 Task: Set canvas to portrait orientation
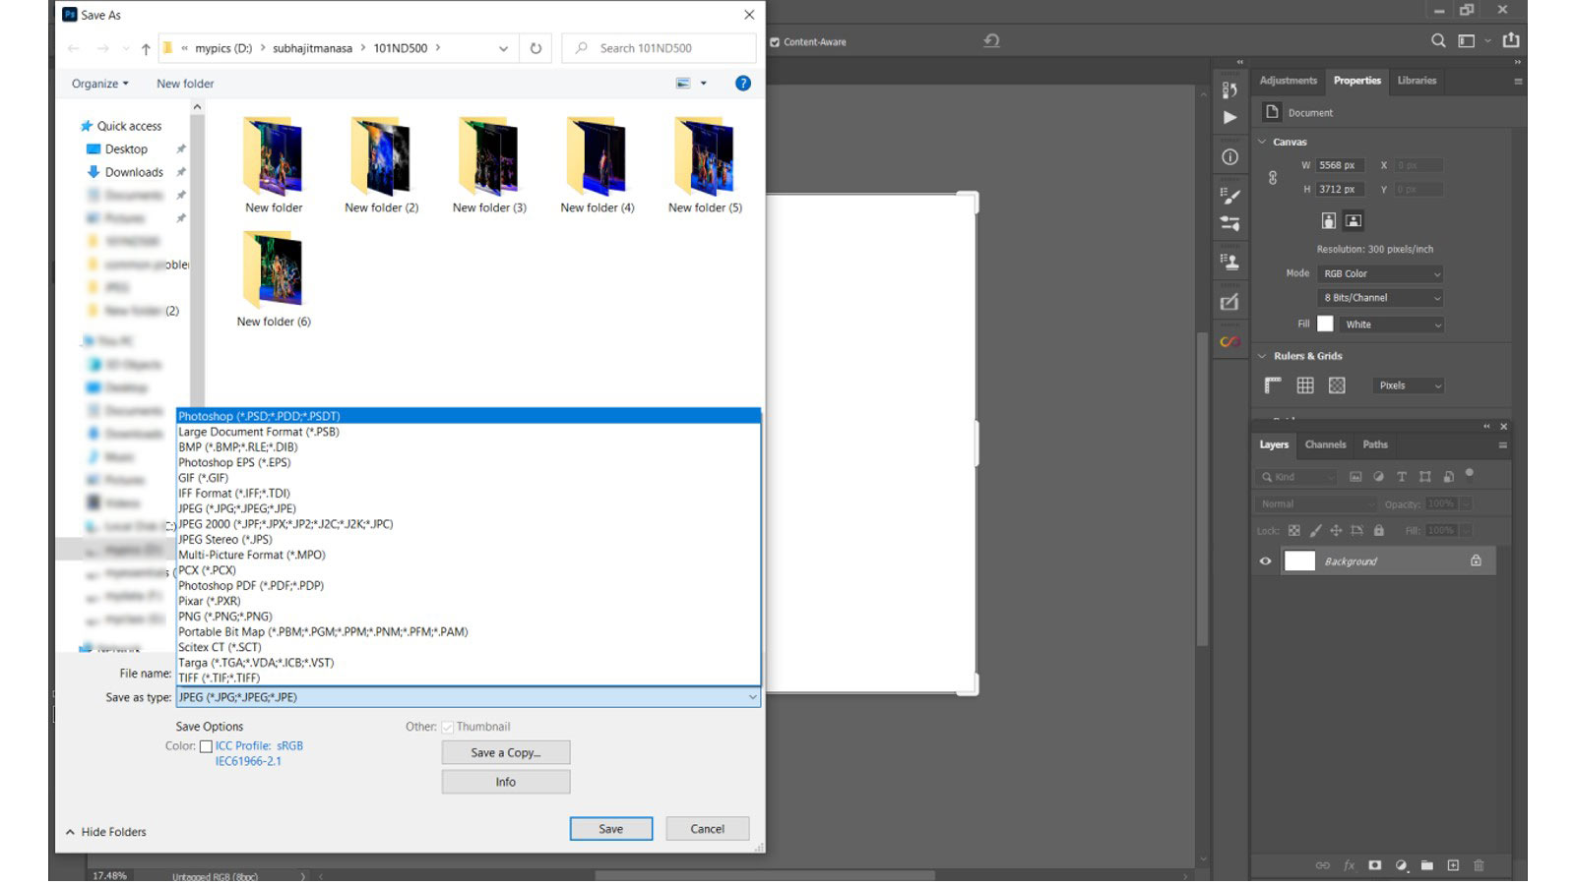click(1328, 220)
